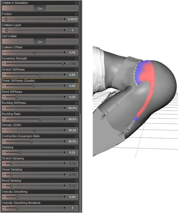The image size is (183, 213).
Task: Decrease Collision Offset with the minus button
Action: click(3, 52)
